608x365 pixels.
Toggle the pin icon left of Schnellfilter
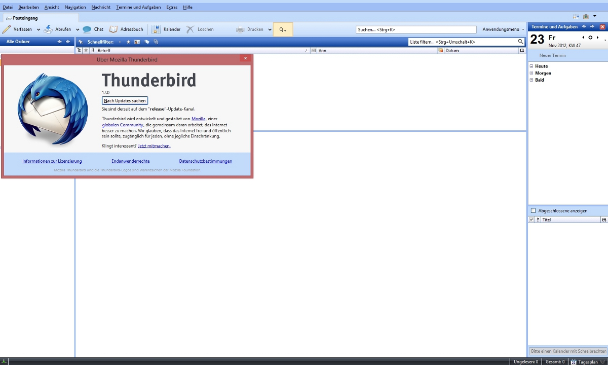pyautogui.click(x=80, y=42)
